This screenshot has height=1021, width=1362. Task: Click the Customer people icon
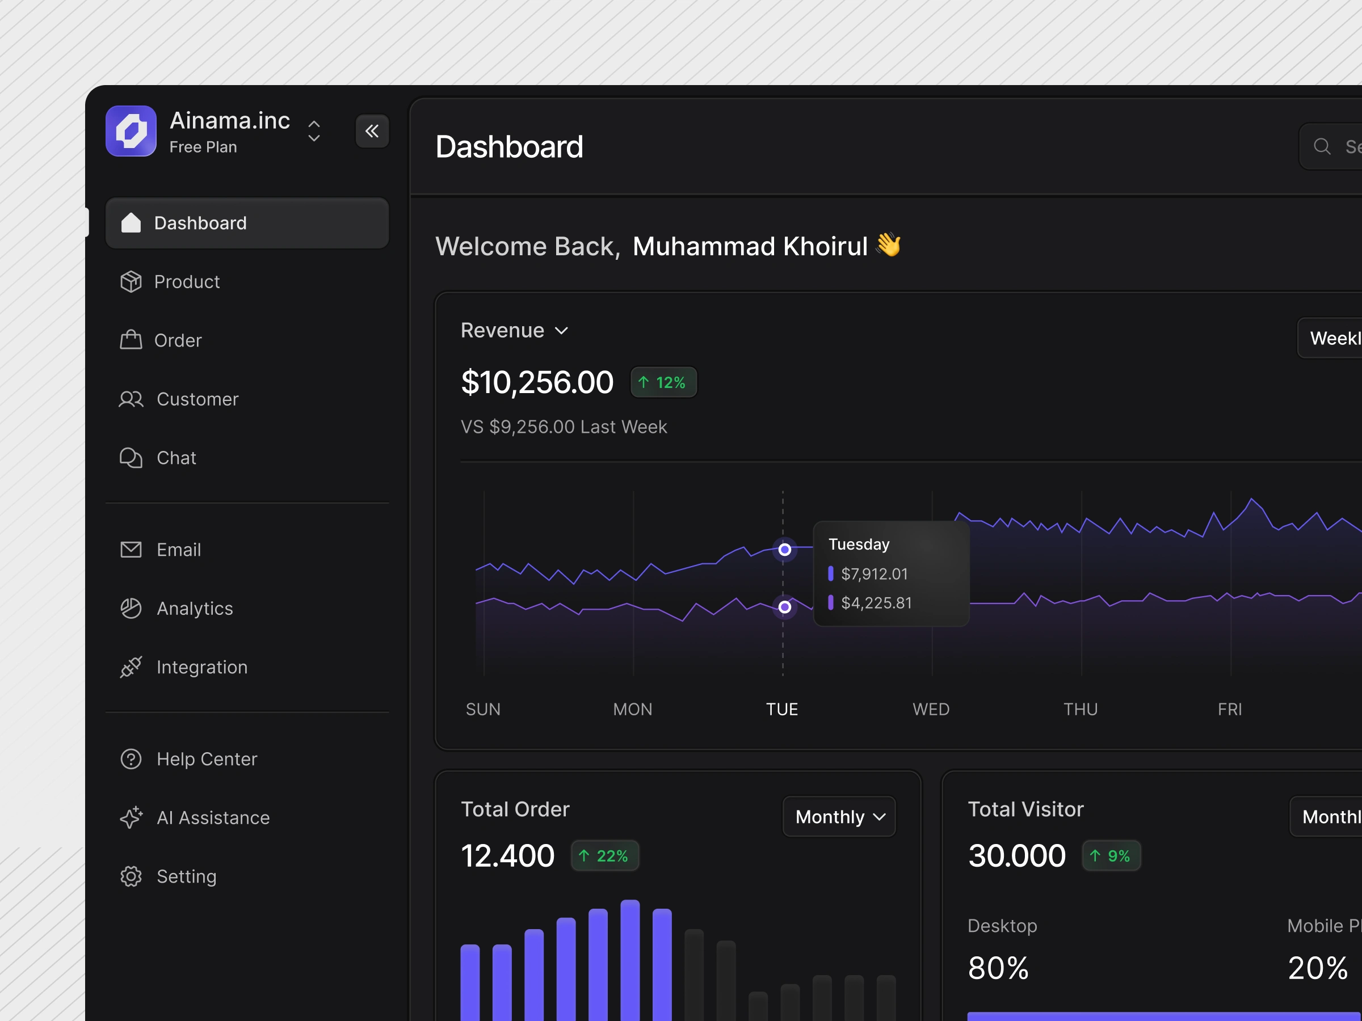tap(131, 399)
